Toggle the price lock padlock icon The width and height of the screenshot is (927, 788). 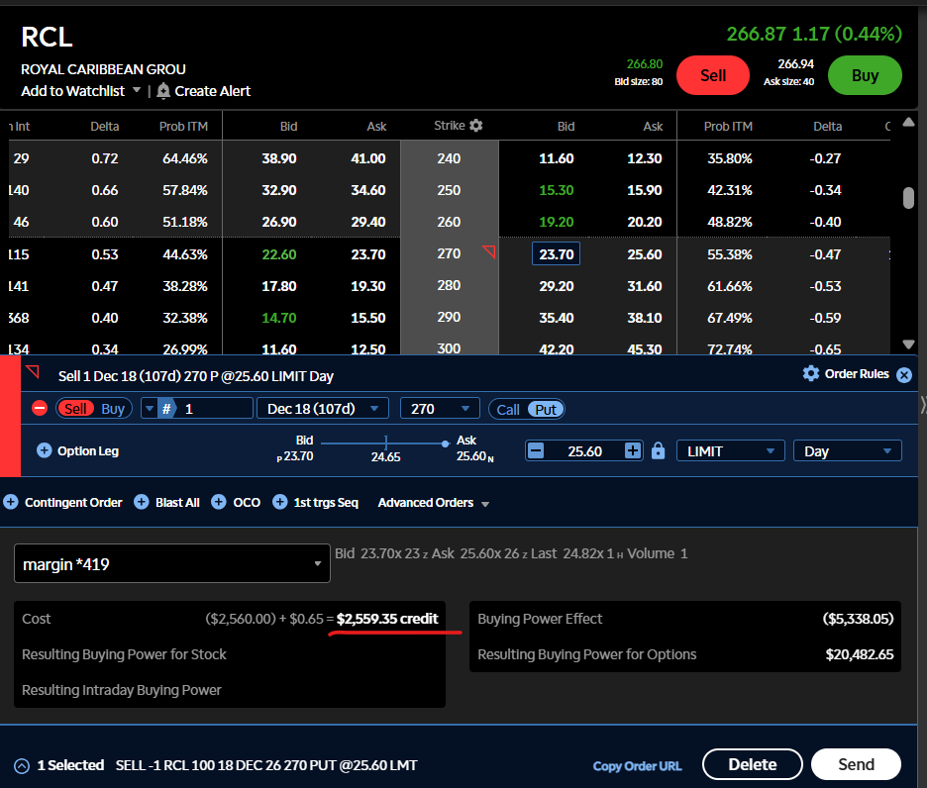(658, 451)
